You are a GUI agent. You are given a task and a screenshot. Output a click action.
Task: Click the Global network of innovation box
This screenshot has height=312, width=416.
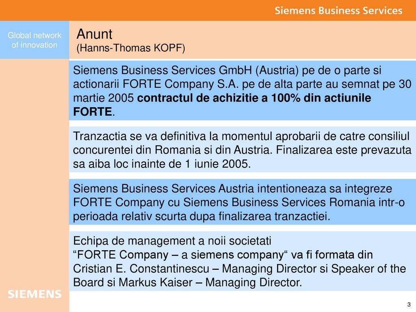(35, 40)
